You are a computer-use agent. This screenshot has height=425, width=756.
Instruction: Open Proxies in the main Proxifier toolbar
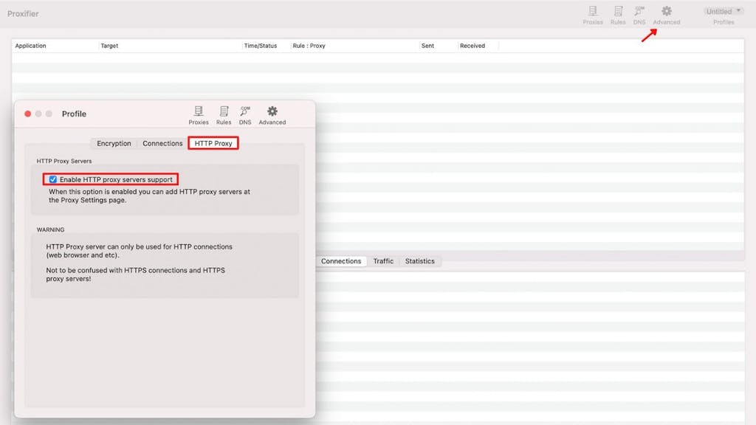[593, 15]
